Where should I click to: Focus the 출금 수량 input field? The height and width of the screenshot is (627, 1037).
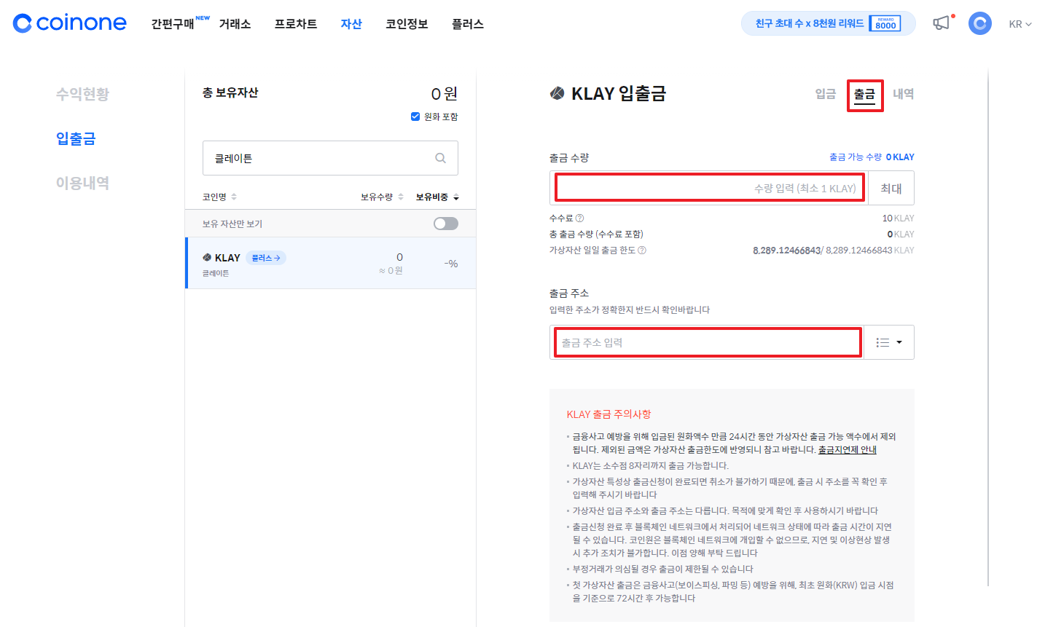[x=709, y=188]
